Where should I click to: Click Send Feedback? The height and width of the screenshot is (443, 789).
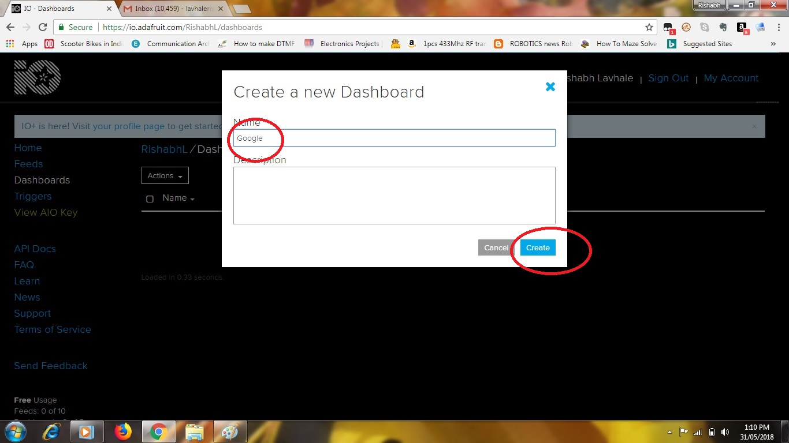coord(51,366)
